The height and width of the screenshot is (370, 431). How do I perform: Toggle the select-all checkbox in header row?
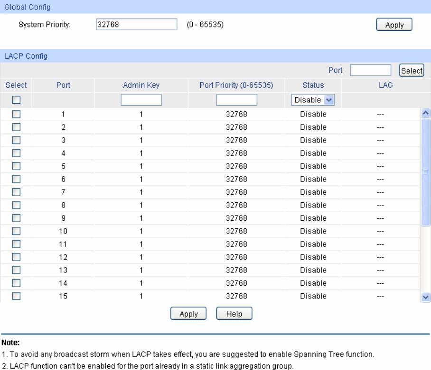(17, 100)
